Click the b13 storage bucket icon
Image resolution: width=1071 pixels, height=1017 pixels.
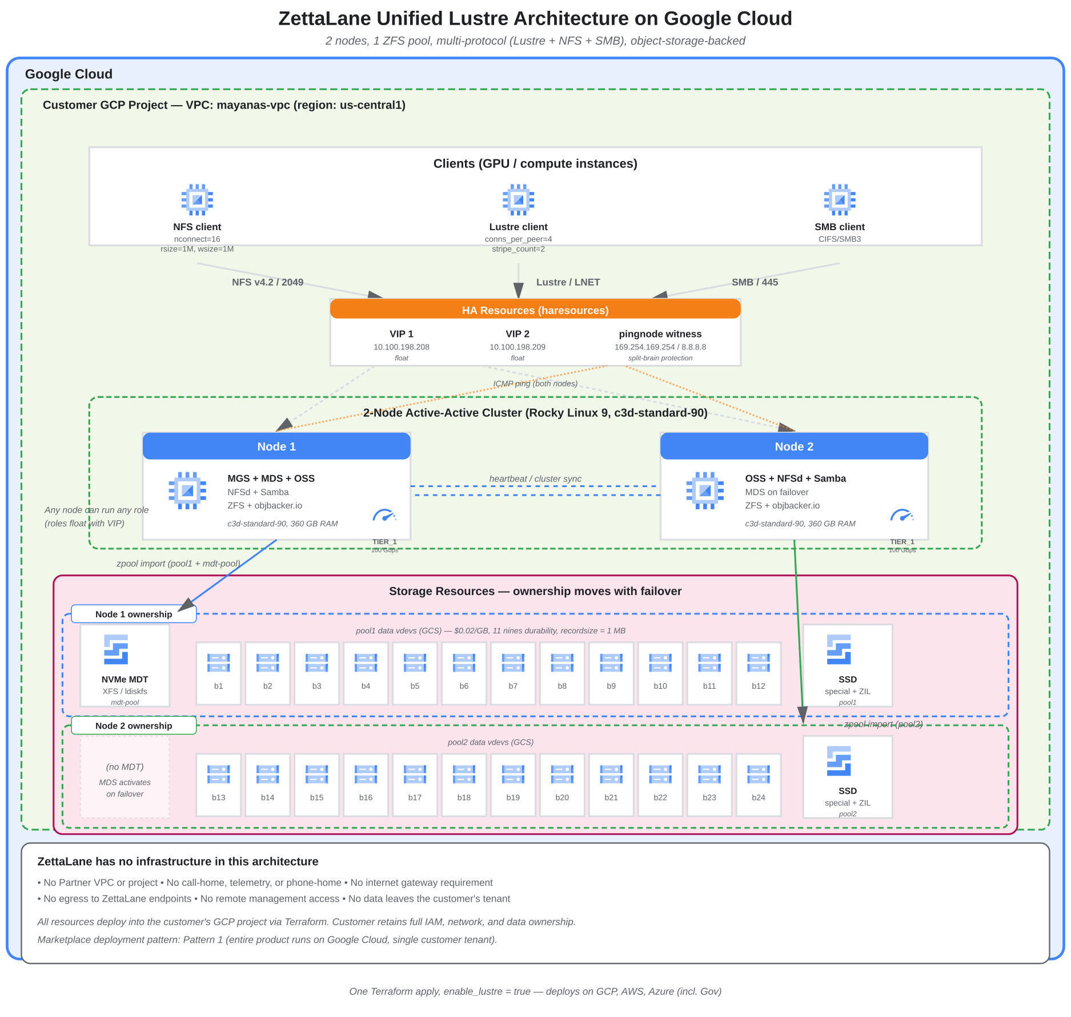(218, 774)
